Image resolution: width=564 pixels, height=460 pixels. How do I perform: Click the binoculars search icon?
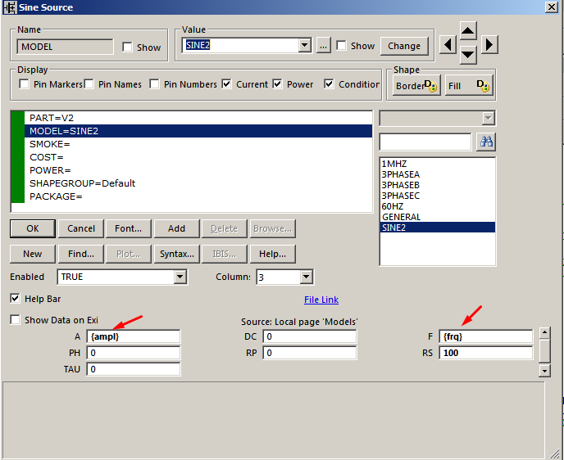(x=486, y=142)
